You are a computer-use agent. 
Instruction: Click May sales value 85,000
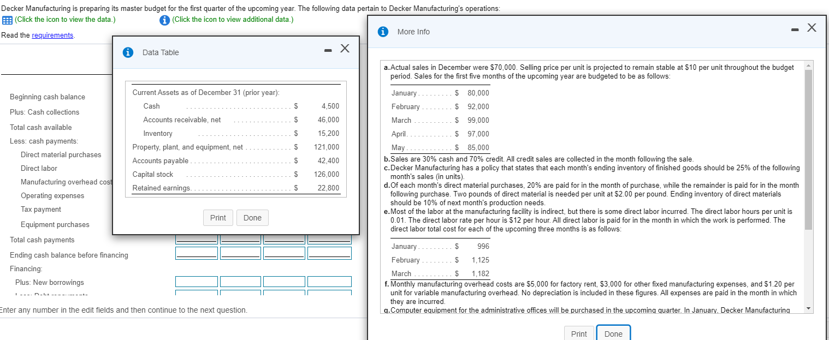coord(478,148)
